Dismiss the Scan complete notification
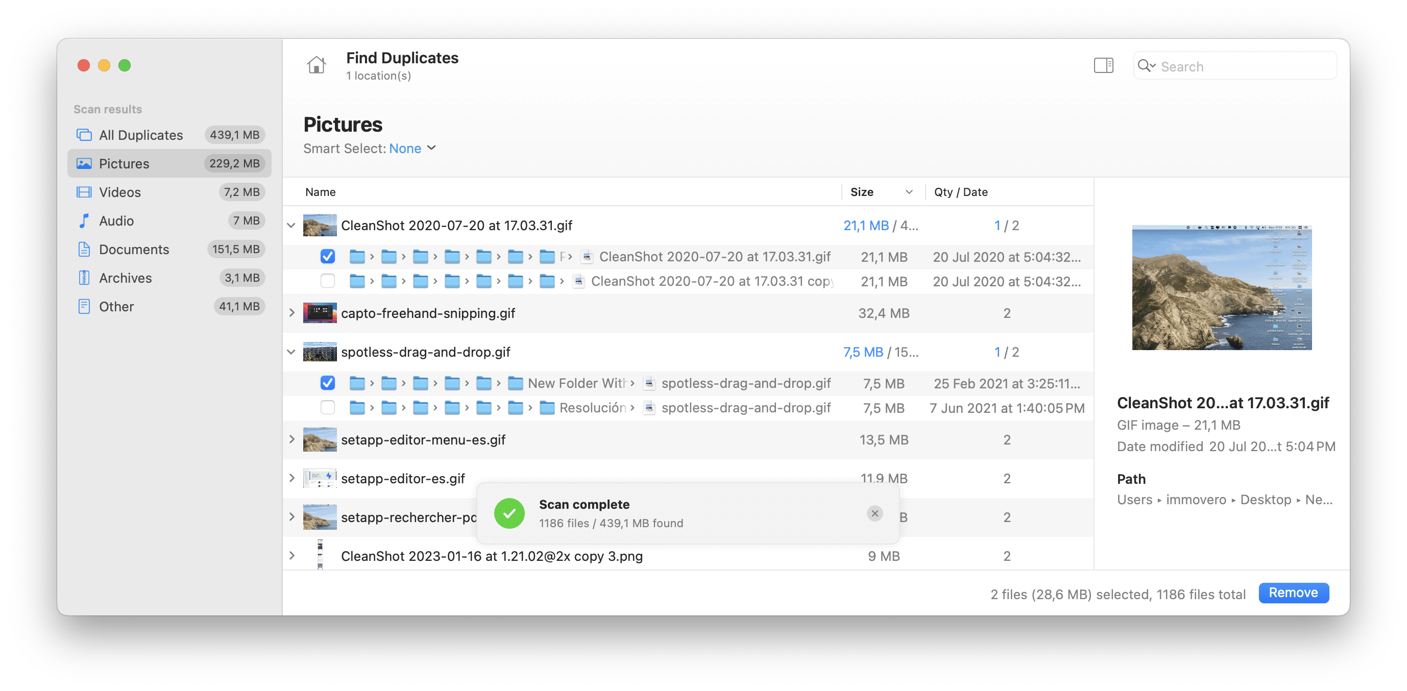Image resolution: width=1407 pixels, height=691 pixels. [875, 513]
